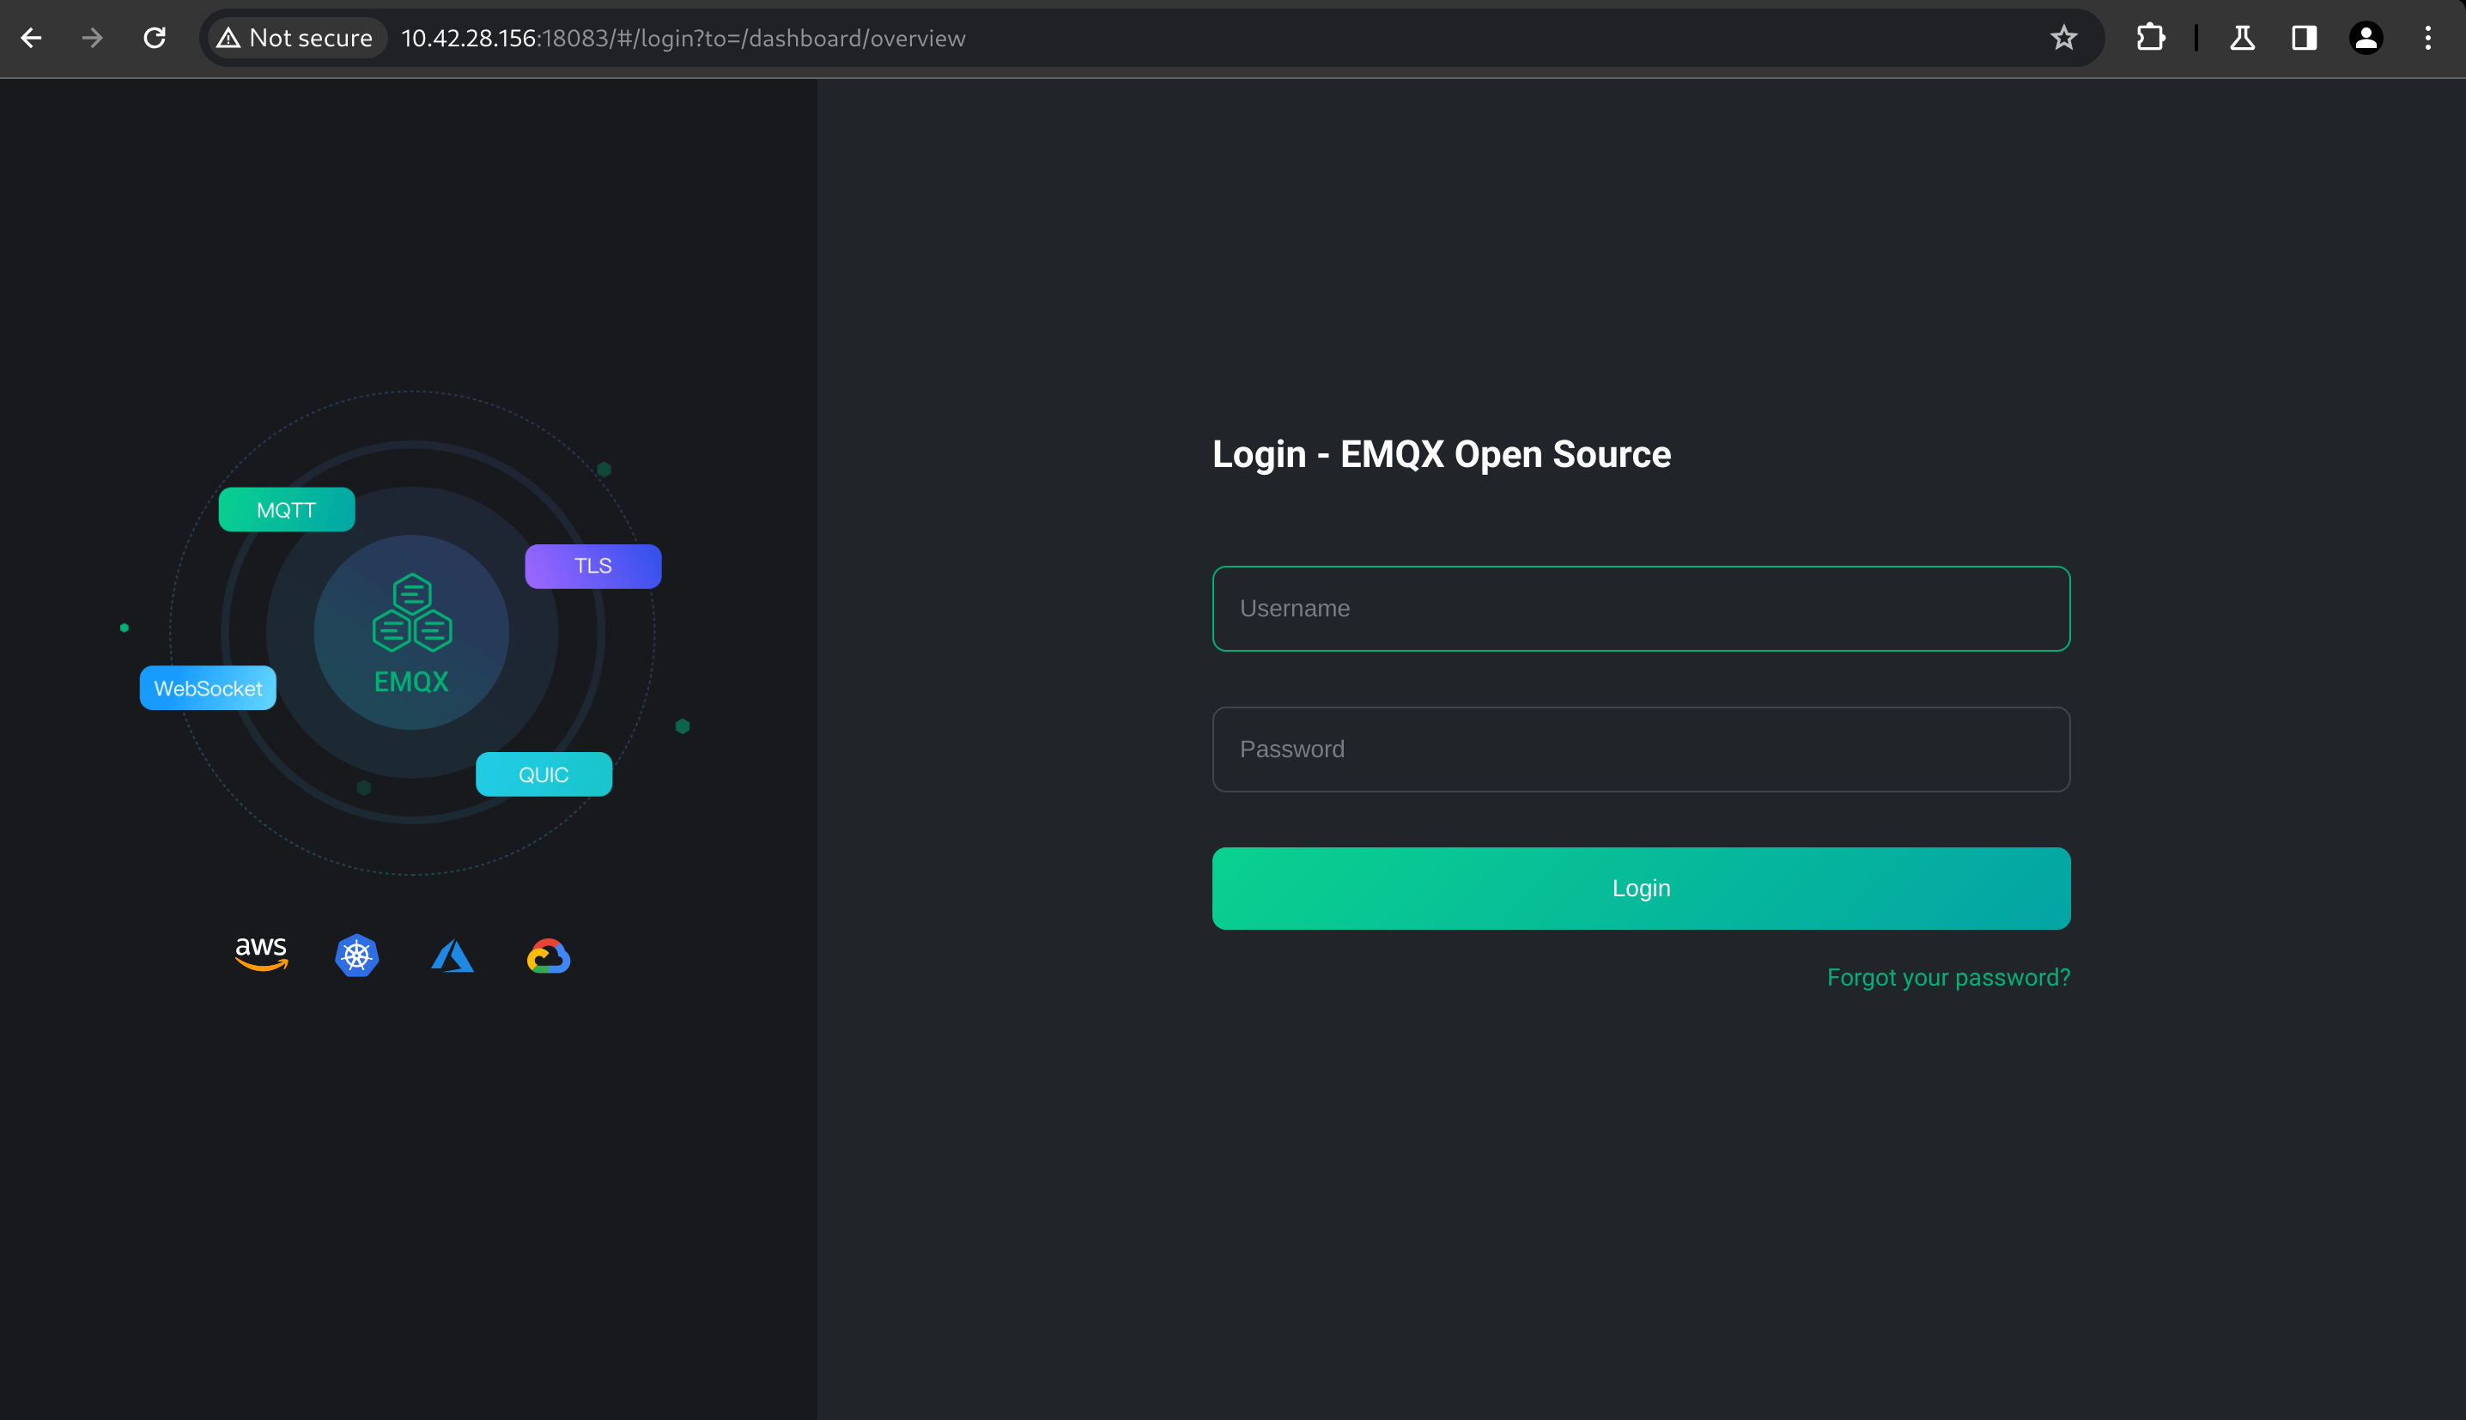The height and width of the screenshot is (1420, 2466).
Task: Open the browser extensions icon
Action: coord(2150,37)
